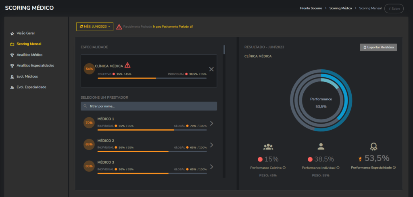
Task: Click the red warning triangle next to Clínica Médica
Action: pyautogui.click(x=127, y=65)
